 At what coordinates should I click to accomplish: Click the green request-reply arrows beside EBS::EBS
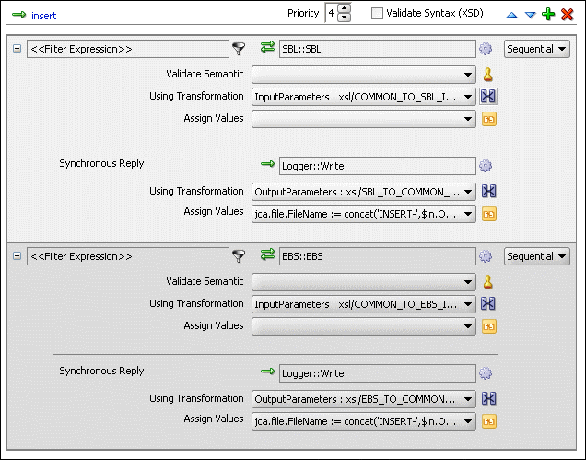coord(267,254)
